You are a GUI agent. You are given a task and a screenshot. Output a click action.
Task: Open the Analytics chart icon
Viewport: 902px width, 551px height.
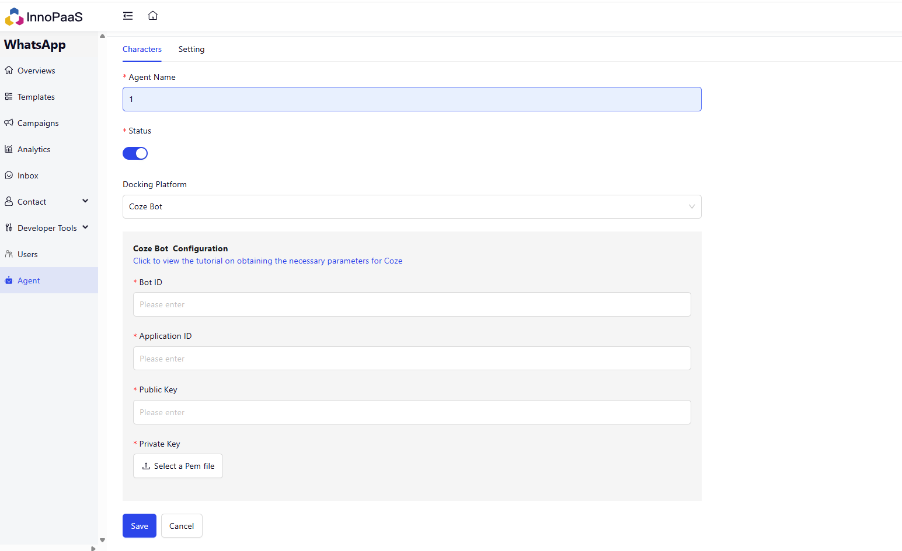[9, 149]
